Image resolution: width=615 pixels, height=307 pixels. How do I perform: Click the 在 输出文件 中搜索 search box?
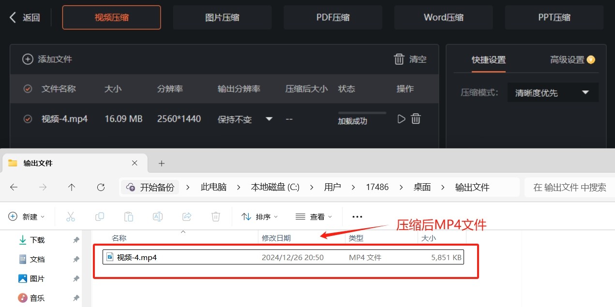pos(569,187)
